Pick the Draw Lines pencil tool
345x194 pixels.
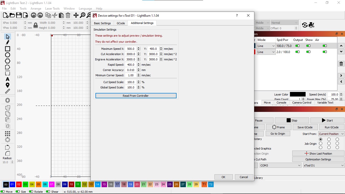click(x=8, y=43)
